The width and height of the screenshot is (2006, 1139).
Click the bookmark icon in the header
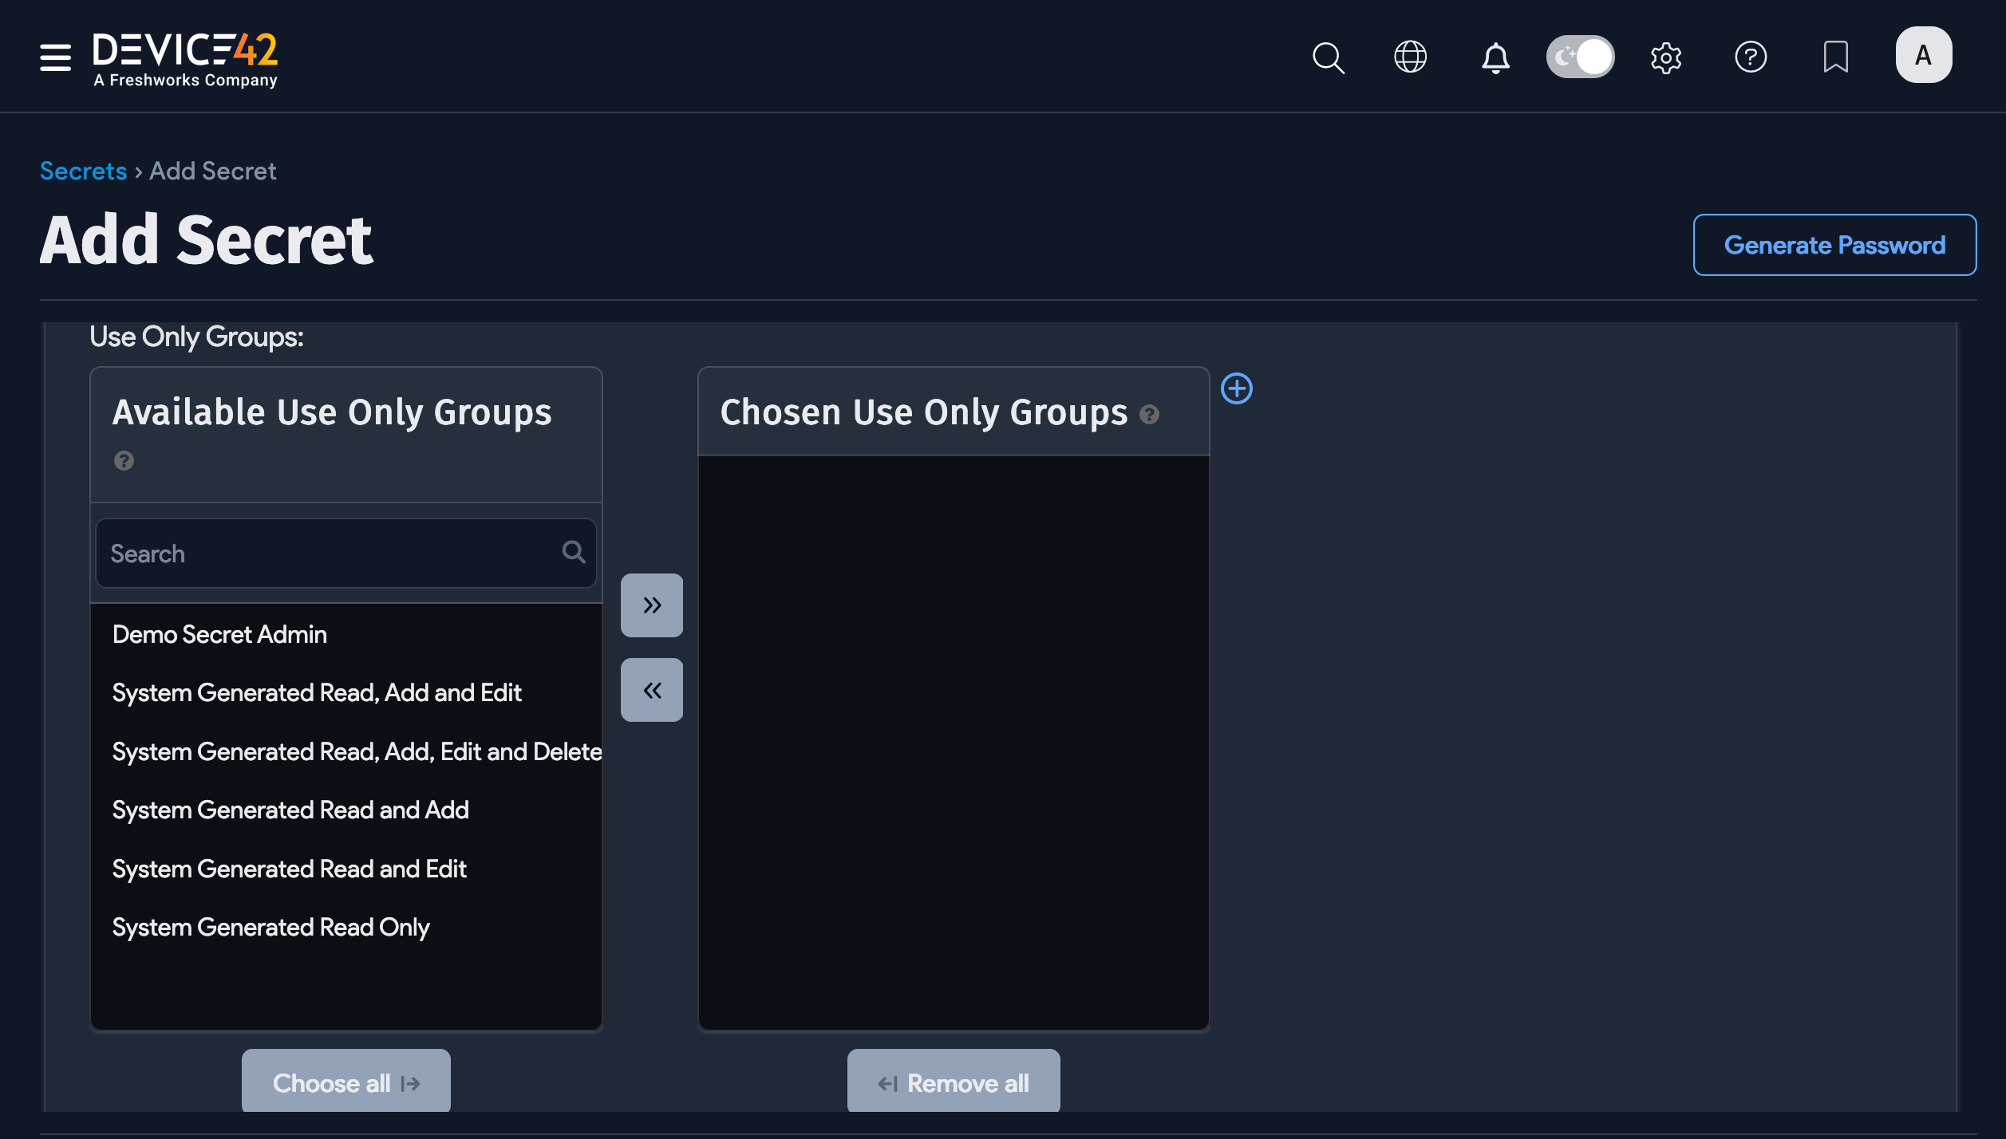(1835, 57)
